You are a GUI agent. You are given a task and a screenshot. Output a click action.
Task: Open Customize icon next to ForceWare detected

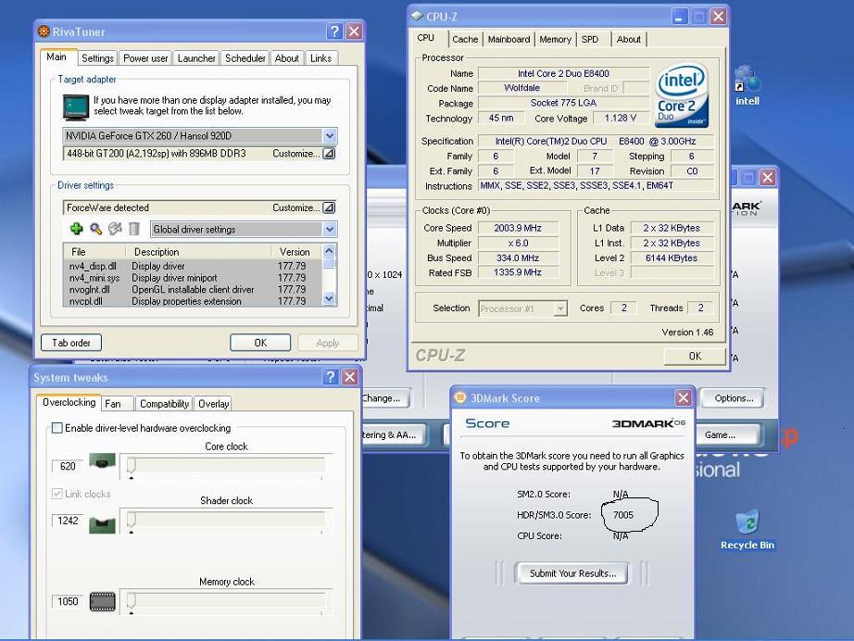pos(328,207)
